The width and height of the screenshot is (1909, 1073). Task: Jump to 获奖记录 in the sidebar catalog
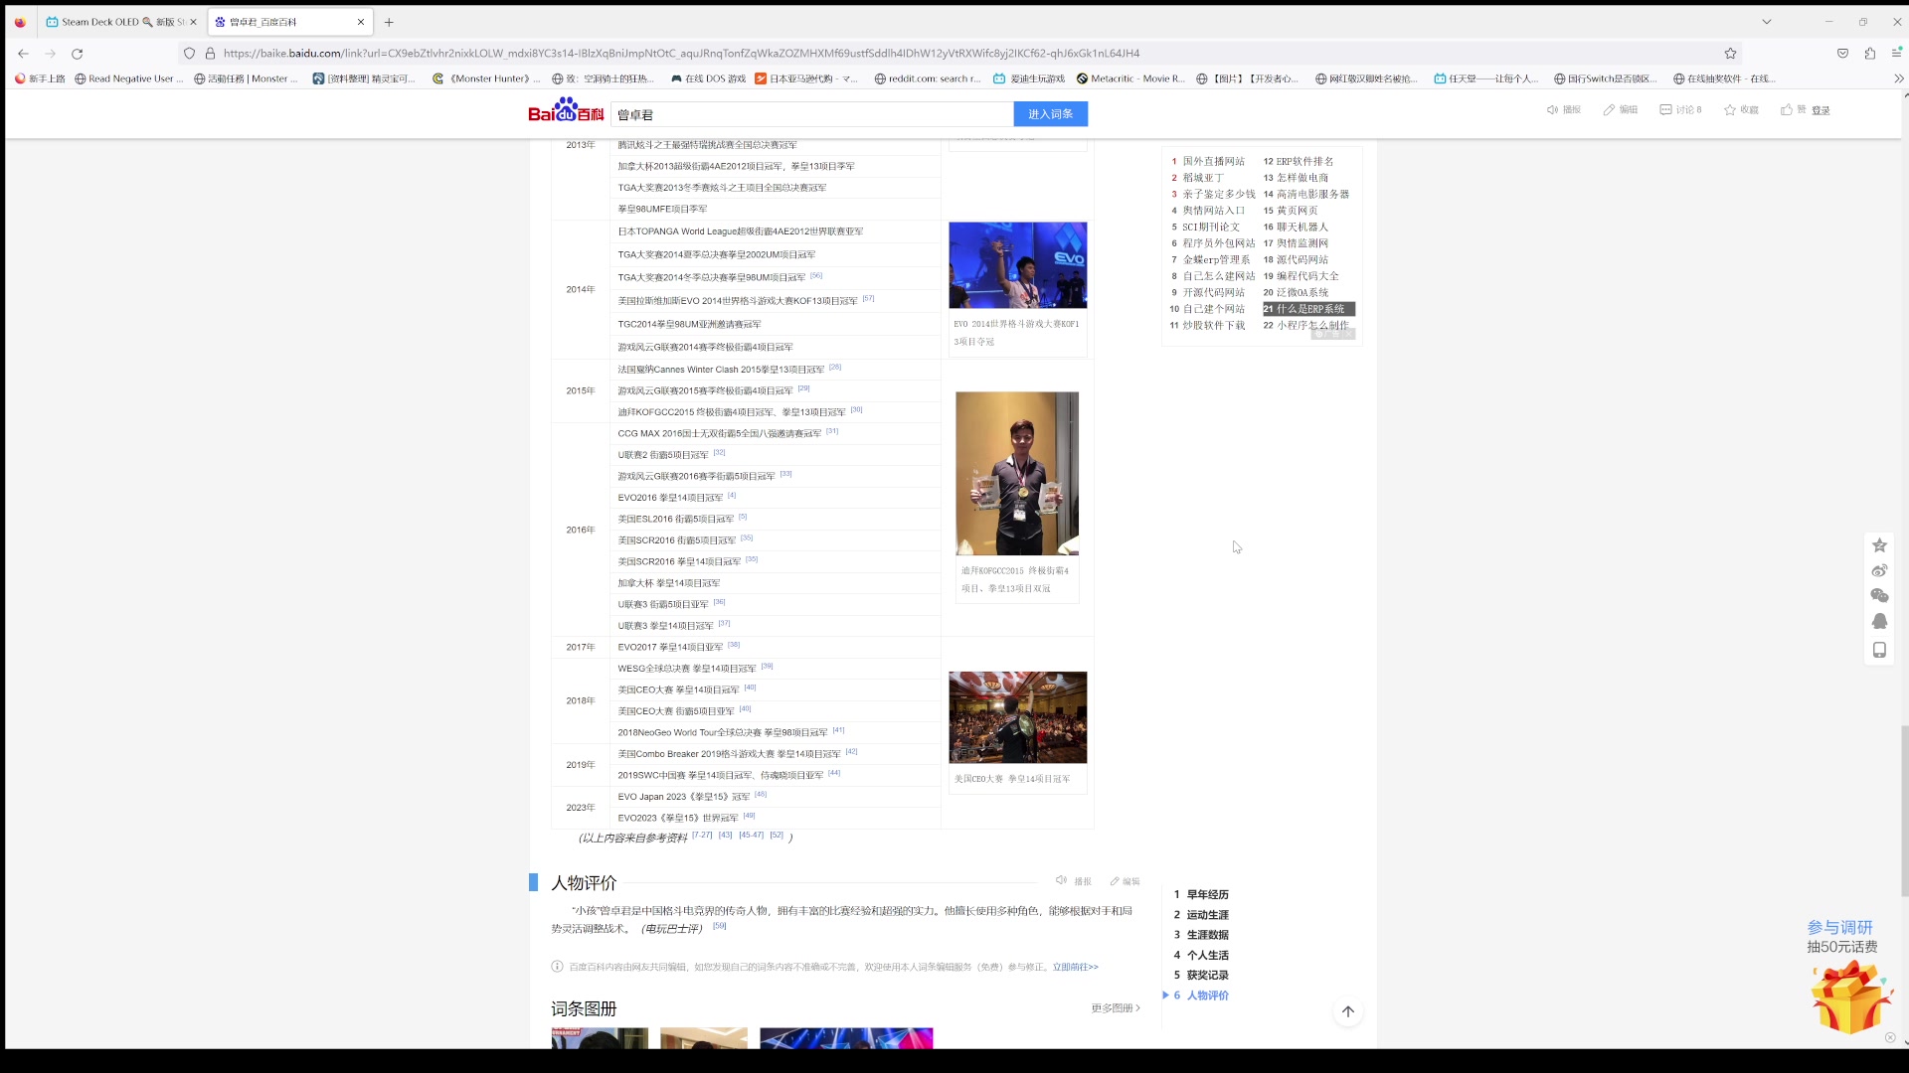[1207, 976]
